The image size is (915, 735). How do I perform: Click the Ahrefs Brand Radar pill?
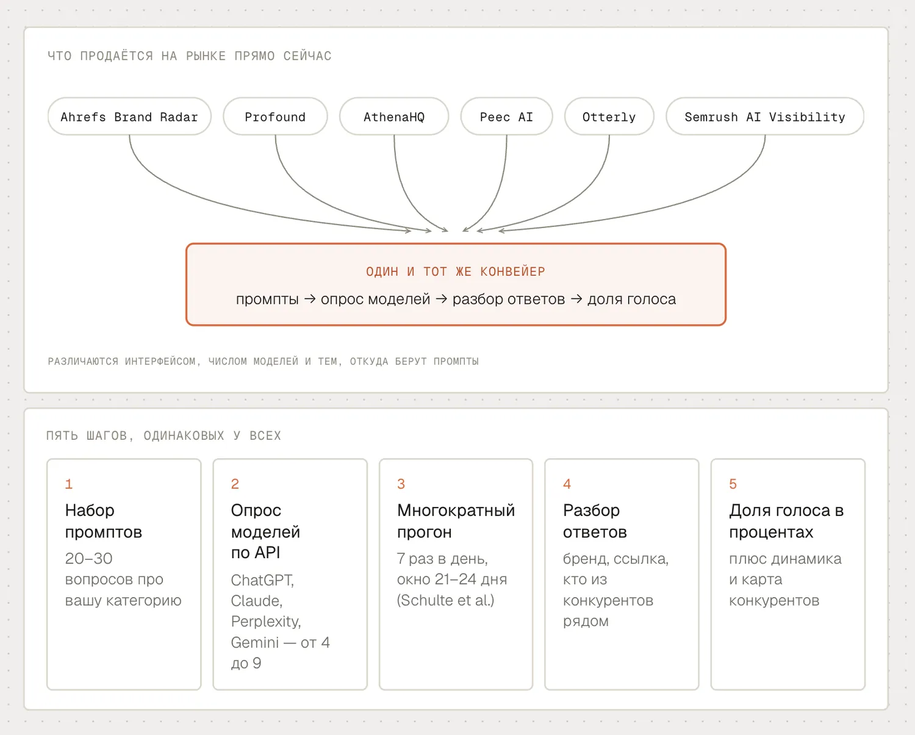(x=129, y=117)
